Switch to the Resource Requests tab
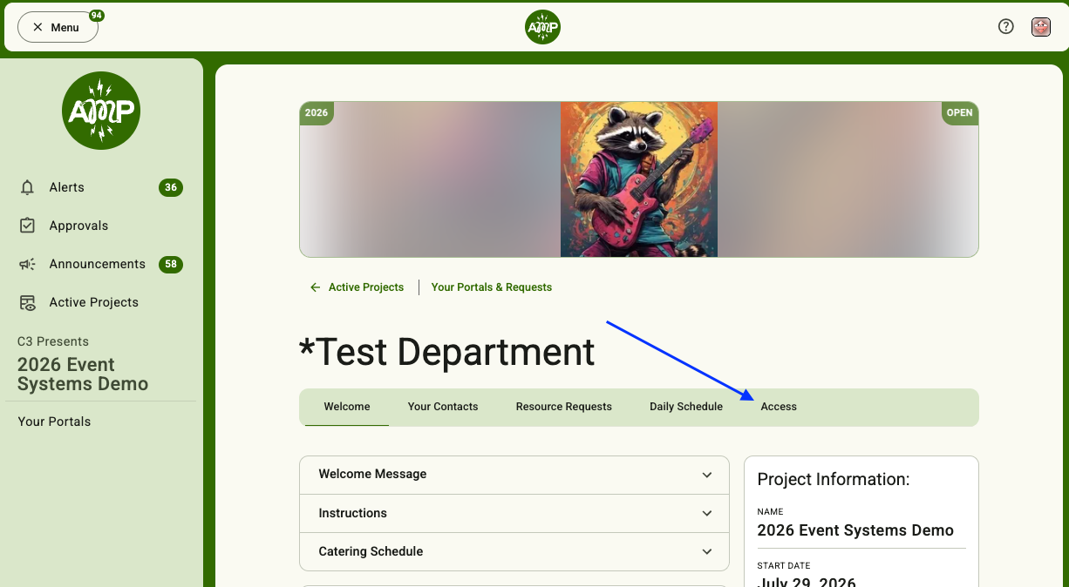This screenshot has height=587, width=1069. (x=564, y=407)
